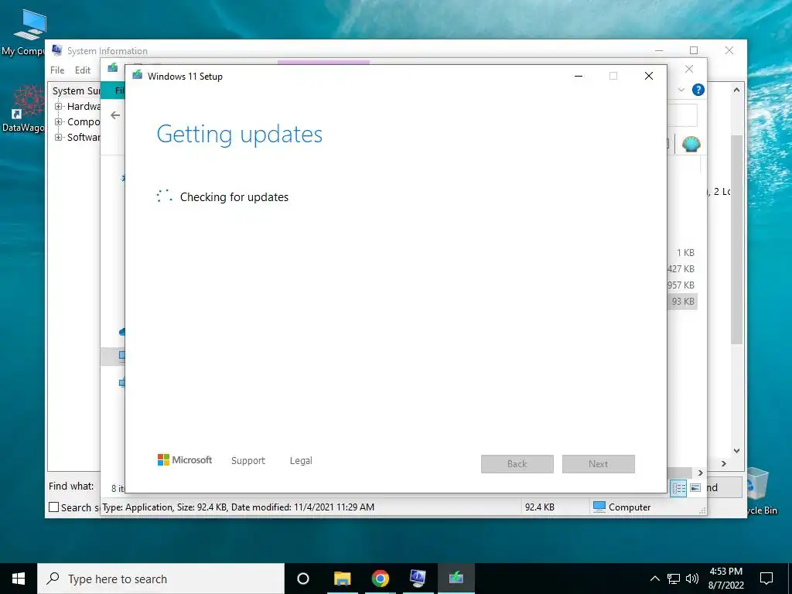
Task: Expand the Hardware Resources tree node
Action: (59, 106)
